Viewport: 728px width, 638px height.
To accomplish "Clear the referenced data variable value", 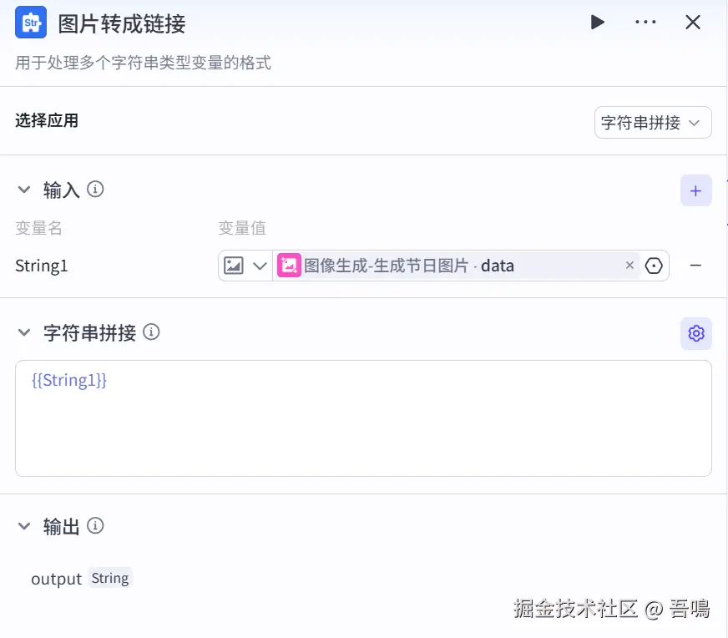I will pyautogui.click(x=629, y=265).
